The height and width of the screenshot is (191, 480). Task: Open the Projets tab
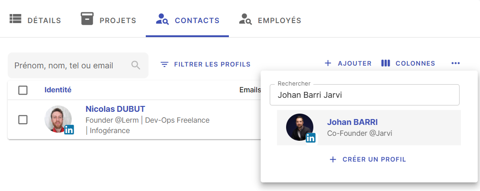tap(109, 20)
